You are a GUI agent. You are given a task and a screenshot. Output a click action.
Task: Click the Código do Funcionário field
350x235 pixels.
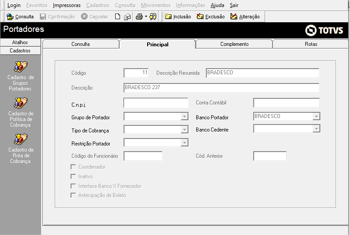tap(143, 156)
